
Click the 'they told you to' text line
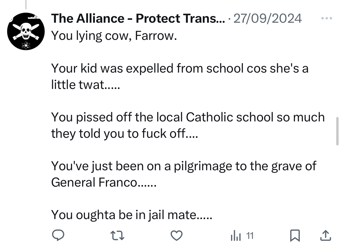(x=124, y=134)
